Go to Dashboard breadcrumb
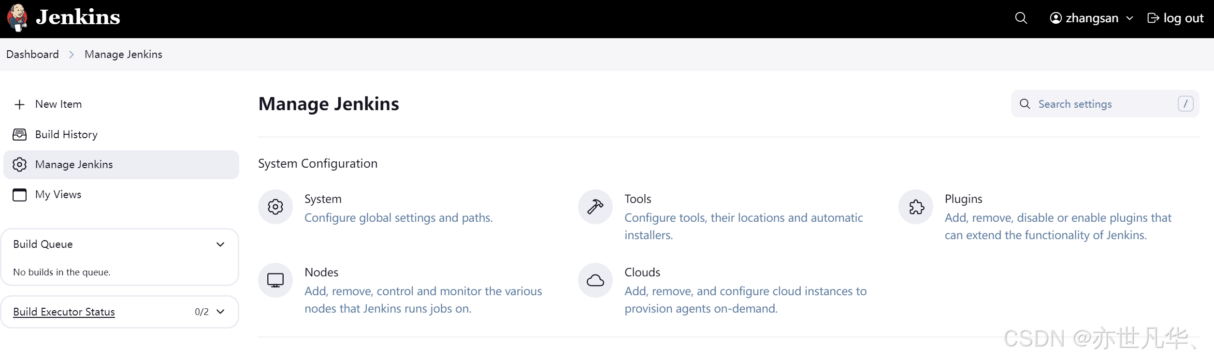Image resolution: width=1214 pixels, height=358 pixels. (x=32, y=54)
